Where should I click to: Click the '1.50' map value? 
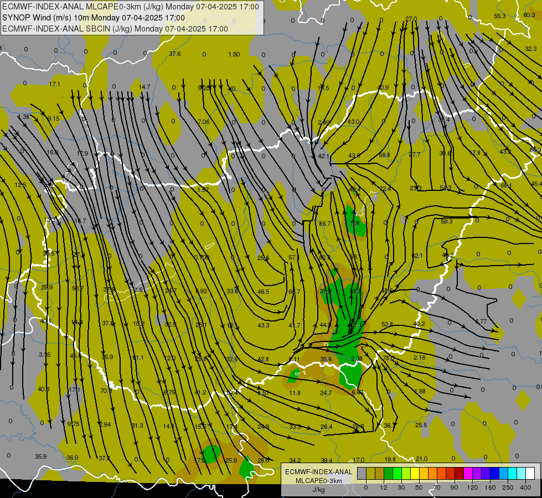pyautogui.click(x=234, y=54)
